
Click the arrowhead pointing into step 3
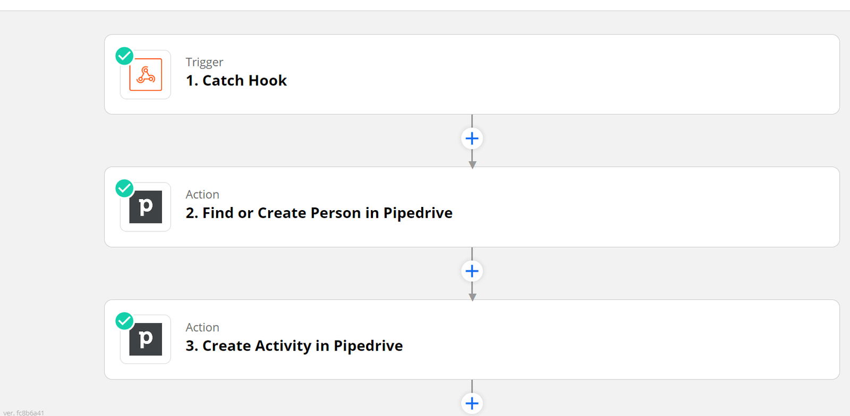[x=472, y=297]
